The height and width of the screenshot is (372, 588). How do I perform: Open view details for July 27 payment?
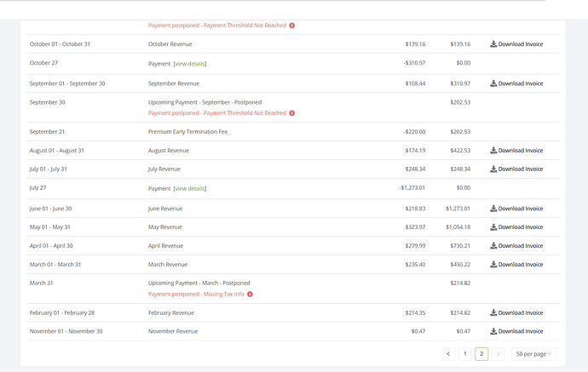coord(190,189)
